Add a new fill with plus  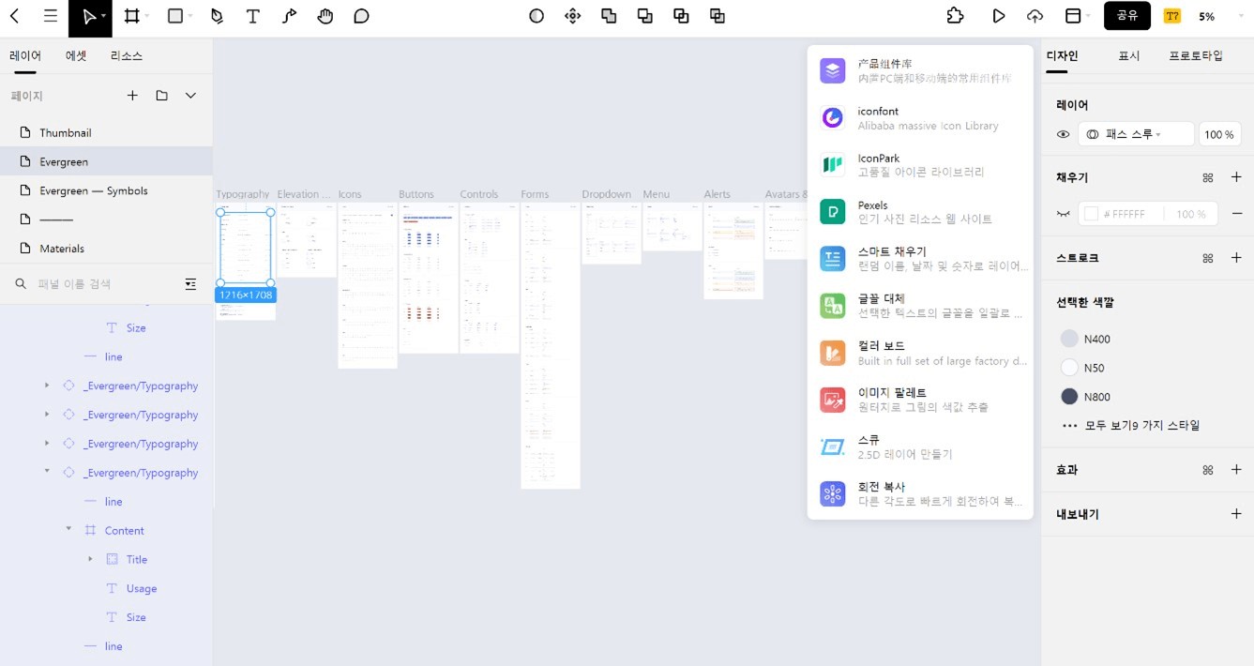point(1236,177)
